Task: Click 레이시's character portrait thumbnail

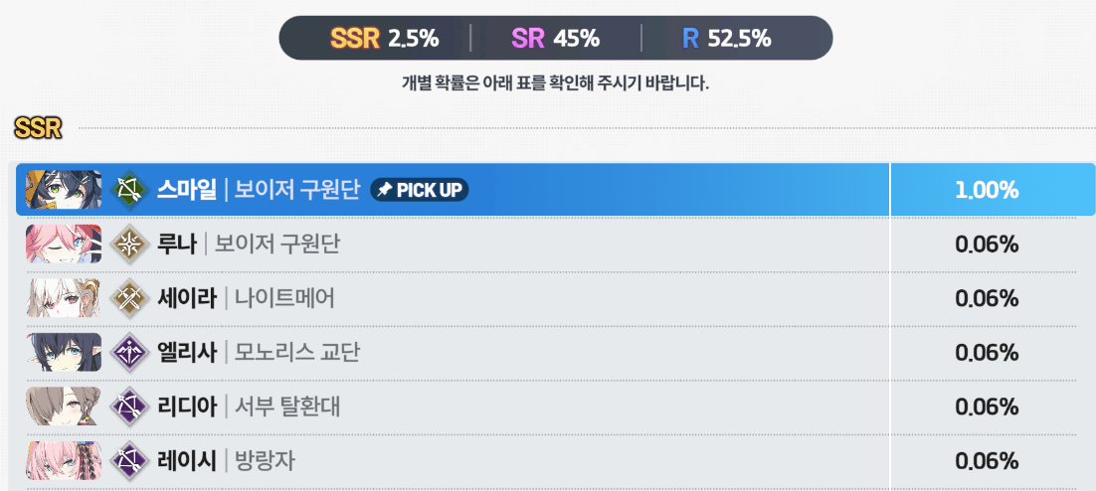Action: (x=64, y=460)
